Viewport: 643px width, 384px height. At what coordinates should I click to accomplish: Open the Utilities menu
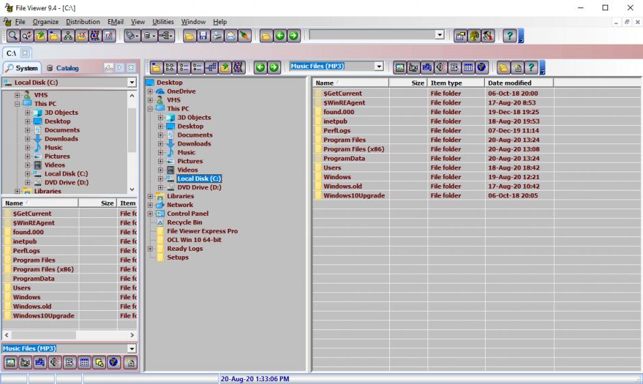tap(162, 22)
